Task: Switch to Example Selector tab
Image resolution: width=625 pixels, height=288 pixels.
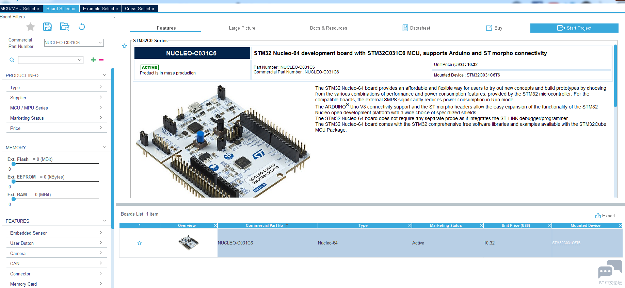Action: click(x=101, y=9)
